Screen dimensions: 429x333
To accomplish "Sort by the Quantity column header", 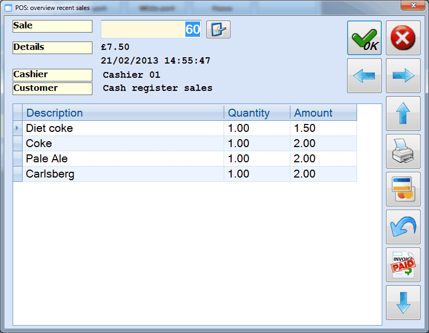I will coord(257,113).
